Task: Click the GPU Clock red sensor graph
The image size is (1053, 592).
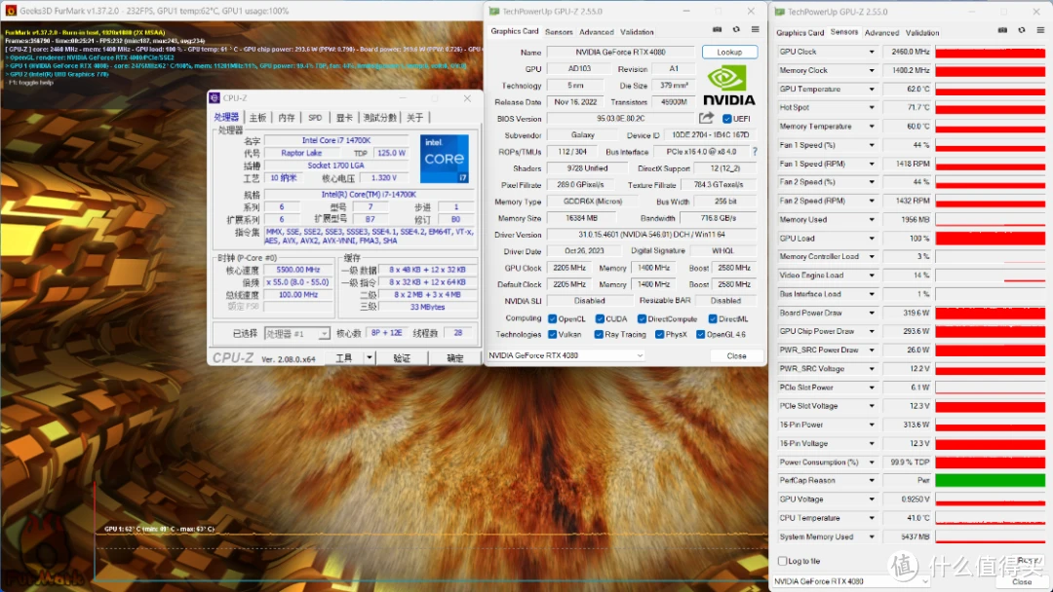Action: point(990,52)
